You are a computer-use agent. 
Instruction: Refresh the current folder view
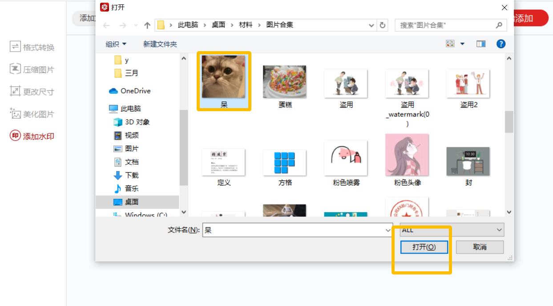(382, 25)
